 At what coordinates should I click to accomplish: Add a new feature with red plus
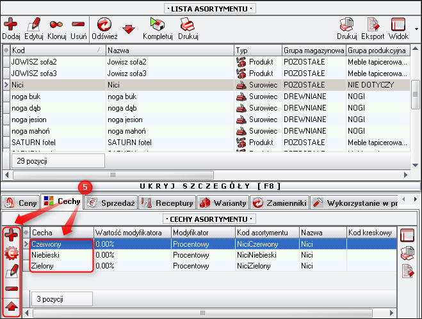[12, 235]
